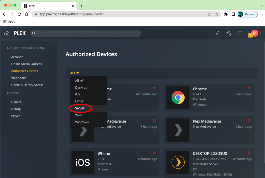
Task: Focus the Plex search field
Action: tap(86, 33)
